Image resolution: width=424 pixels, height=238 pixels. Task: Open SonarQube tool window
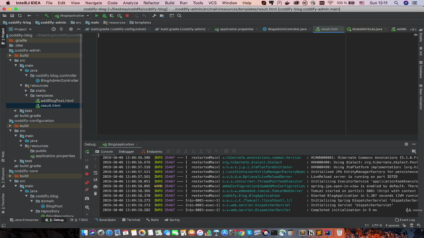click(x=105, y=220)
